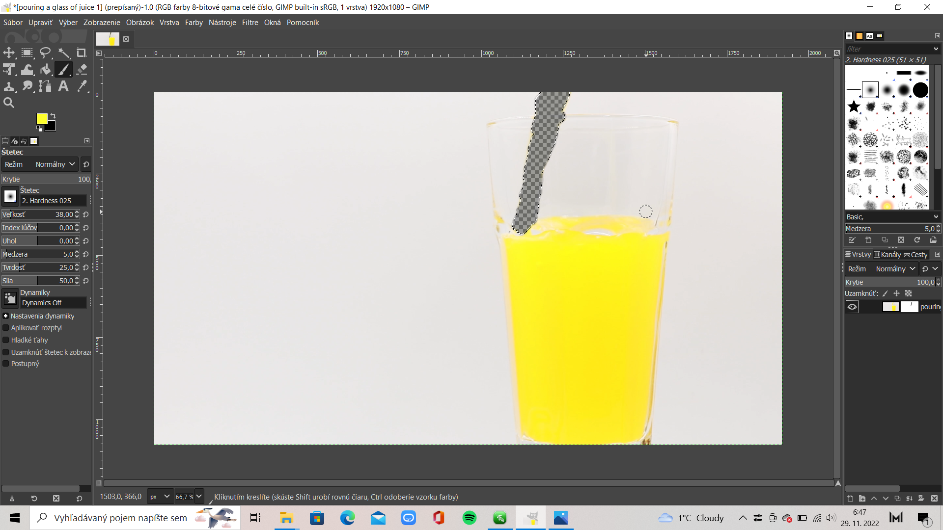
Task: Enable Aplikovať rozptyl checkbox
Action: click(6, 328)
